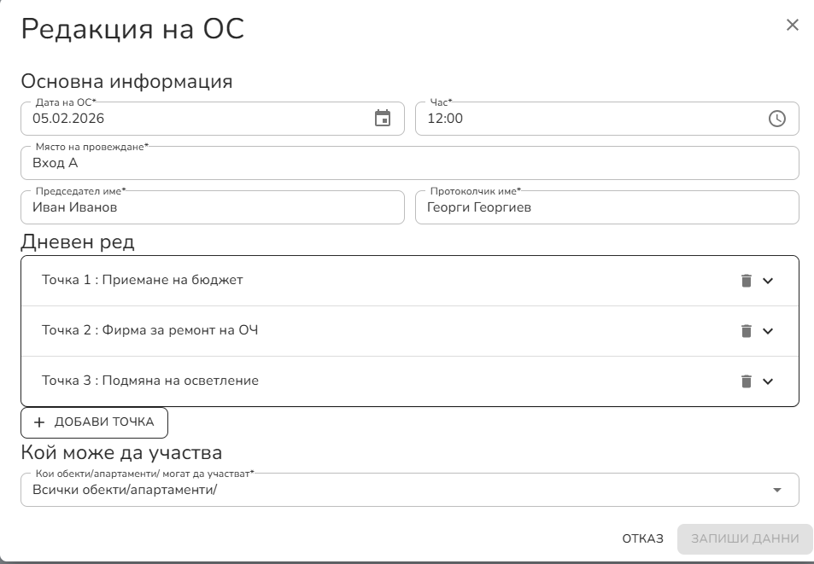Expand Точка 2 Фирма за ремонт
814x564 pixels.
click(x=768, y=331)
